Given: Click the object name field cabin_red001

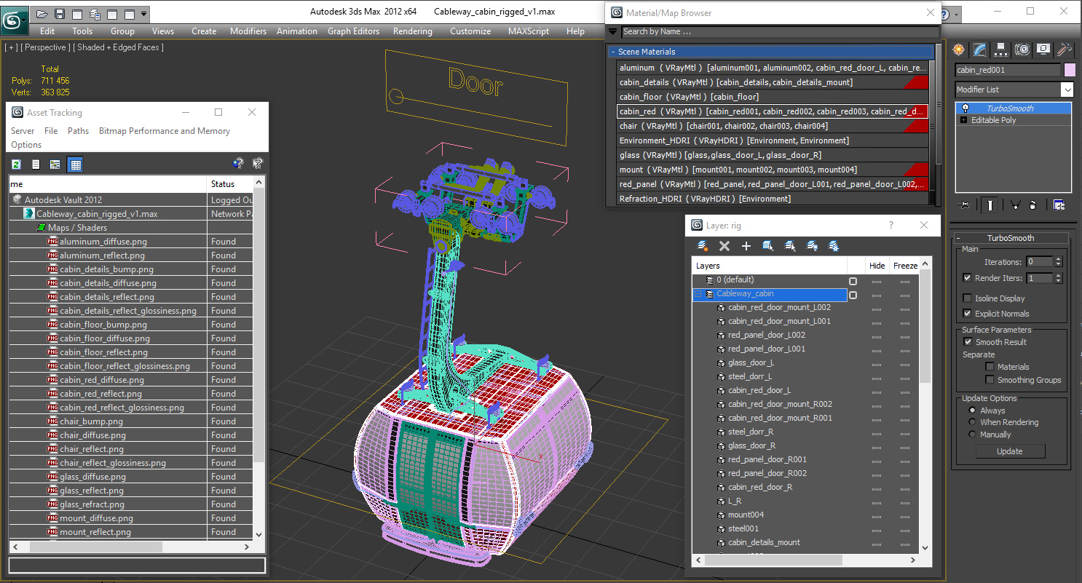Looking at the screenshot, I should tap(1008, 70).
